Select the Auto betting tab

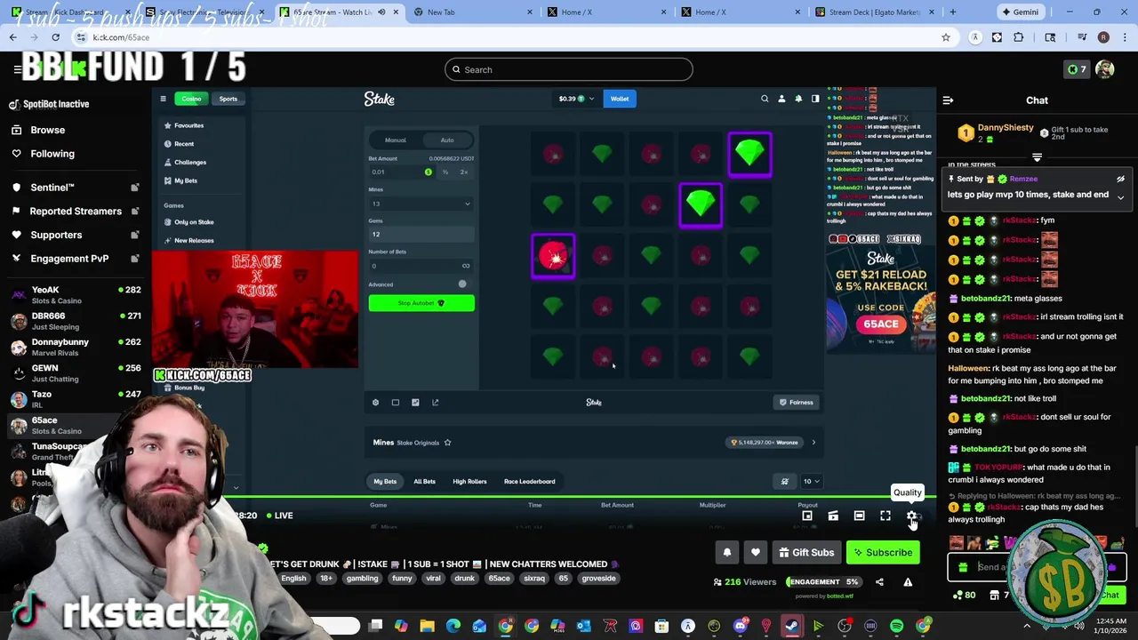click(x=447, y=140)
